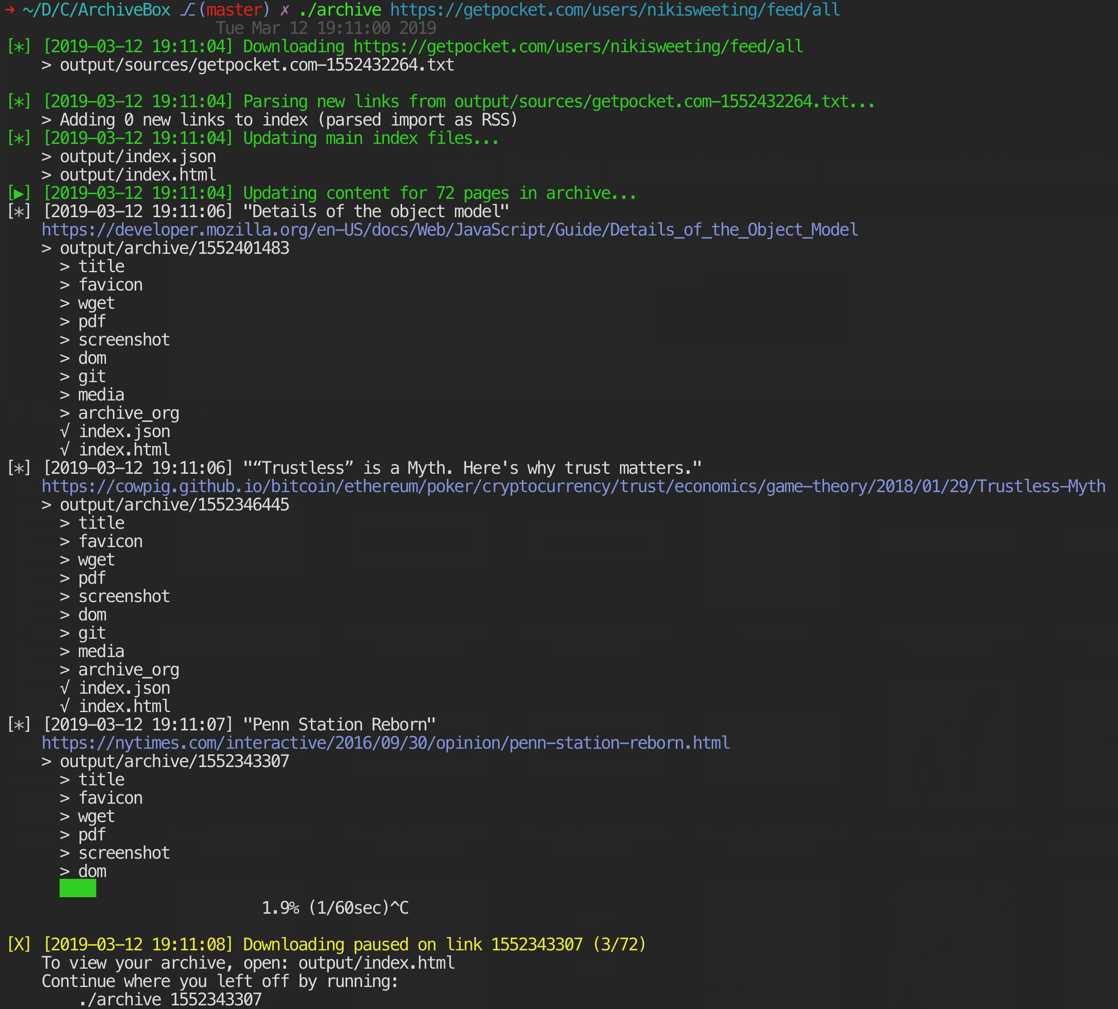Click the arrow before output/archive/1552346445
Image resolution: width=1118 pixels, height=1009 pixels.
[x=47, y=505]
